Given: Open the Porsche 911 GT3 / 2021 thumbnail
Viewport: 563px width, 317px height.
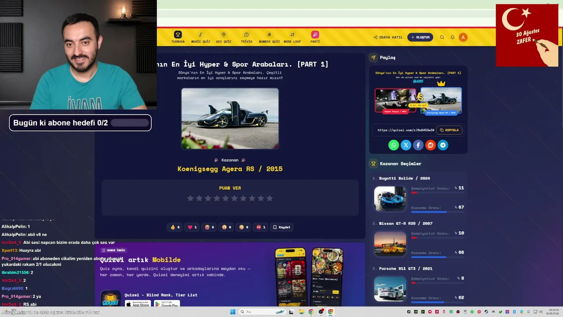Looking at the screenshot, I should [390, 289].
